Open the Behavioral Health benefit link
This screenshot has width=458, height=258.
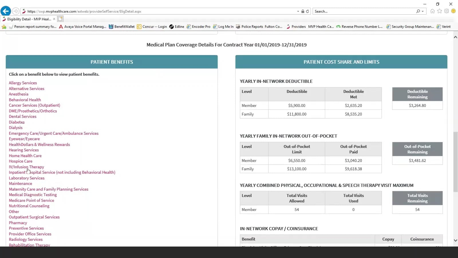pyautogui.click(x=25, y=100)
